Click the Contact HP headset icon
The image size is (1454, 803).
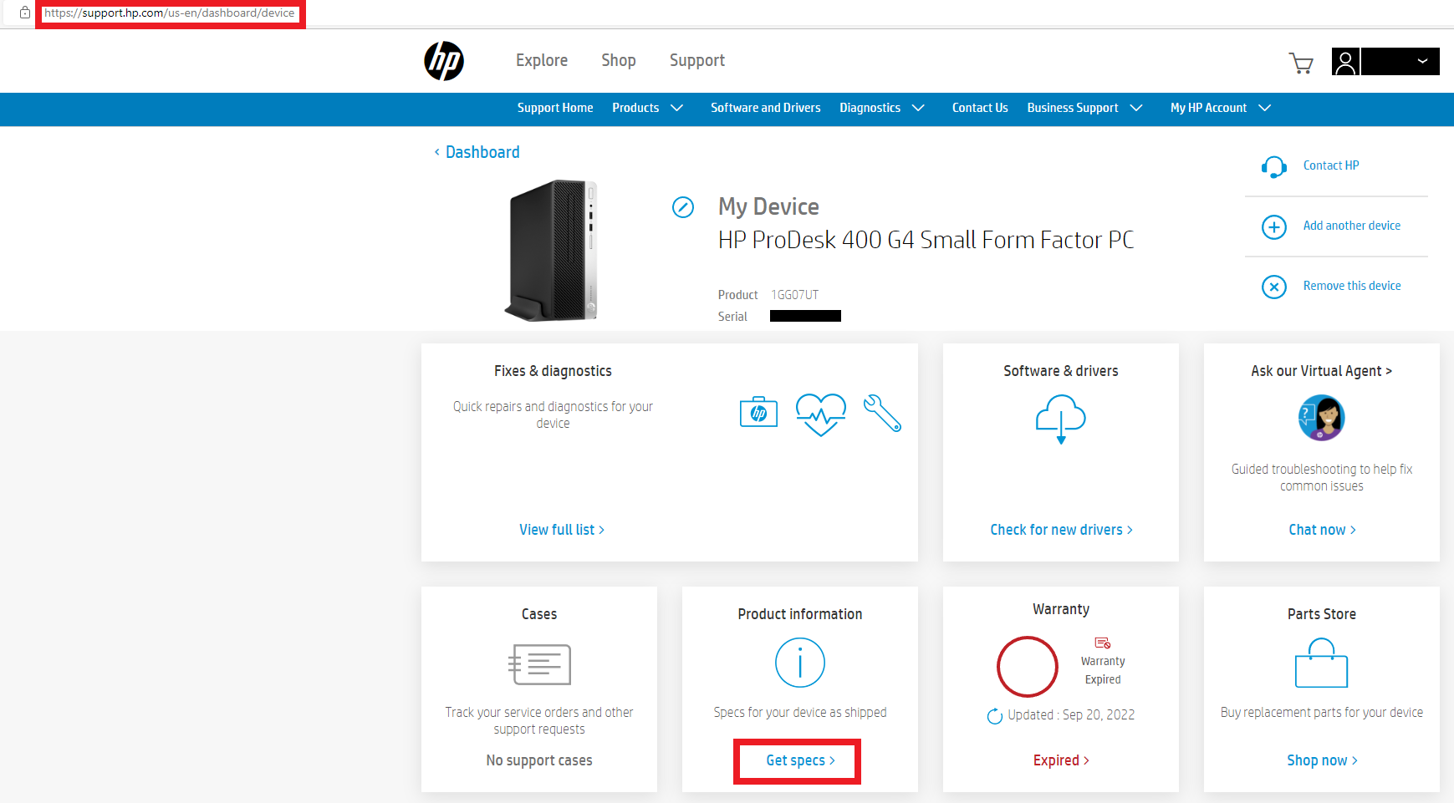[x=1273, y=166]
